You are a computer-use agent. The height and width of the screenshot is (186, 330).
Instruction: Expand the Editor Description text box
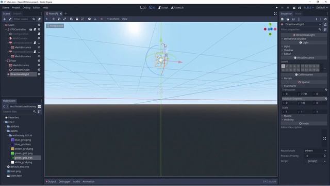(x=324, y=138)
